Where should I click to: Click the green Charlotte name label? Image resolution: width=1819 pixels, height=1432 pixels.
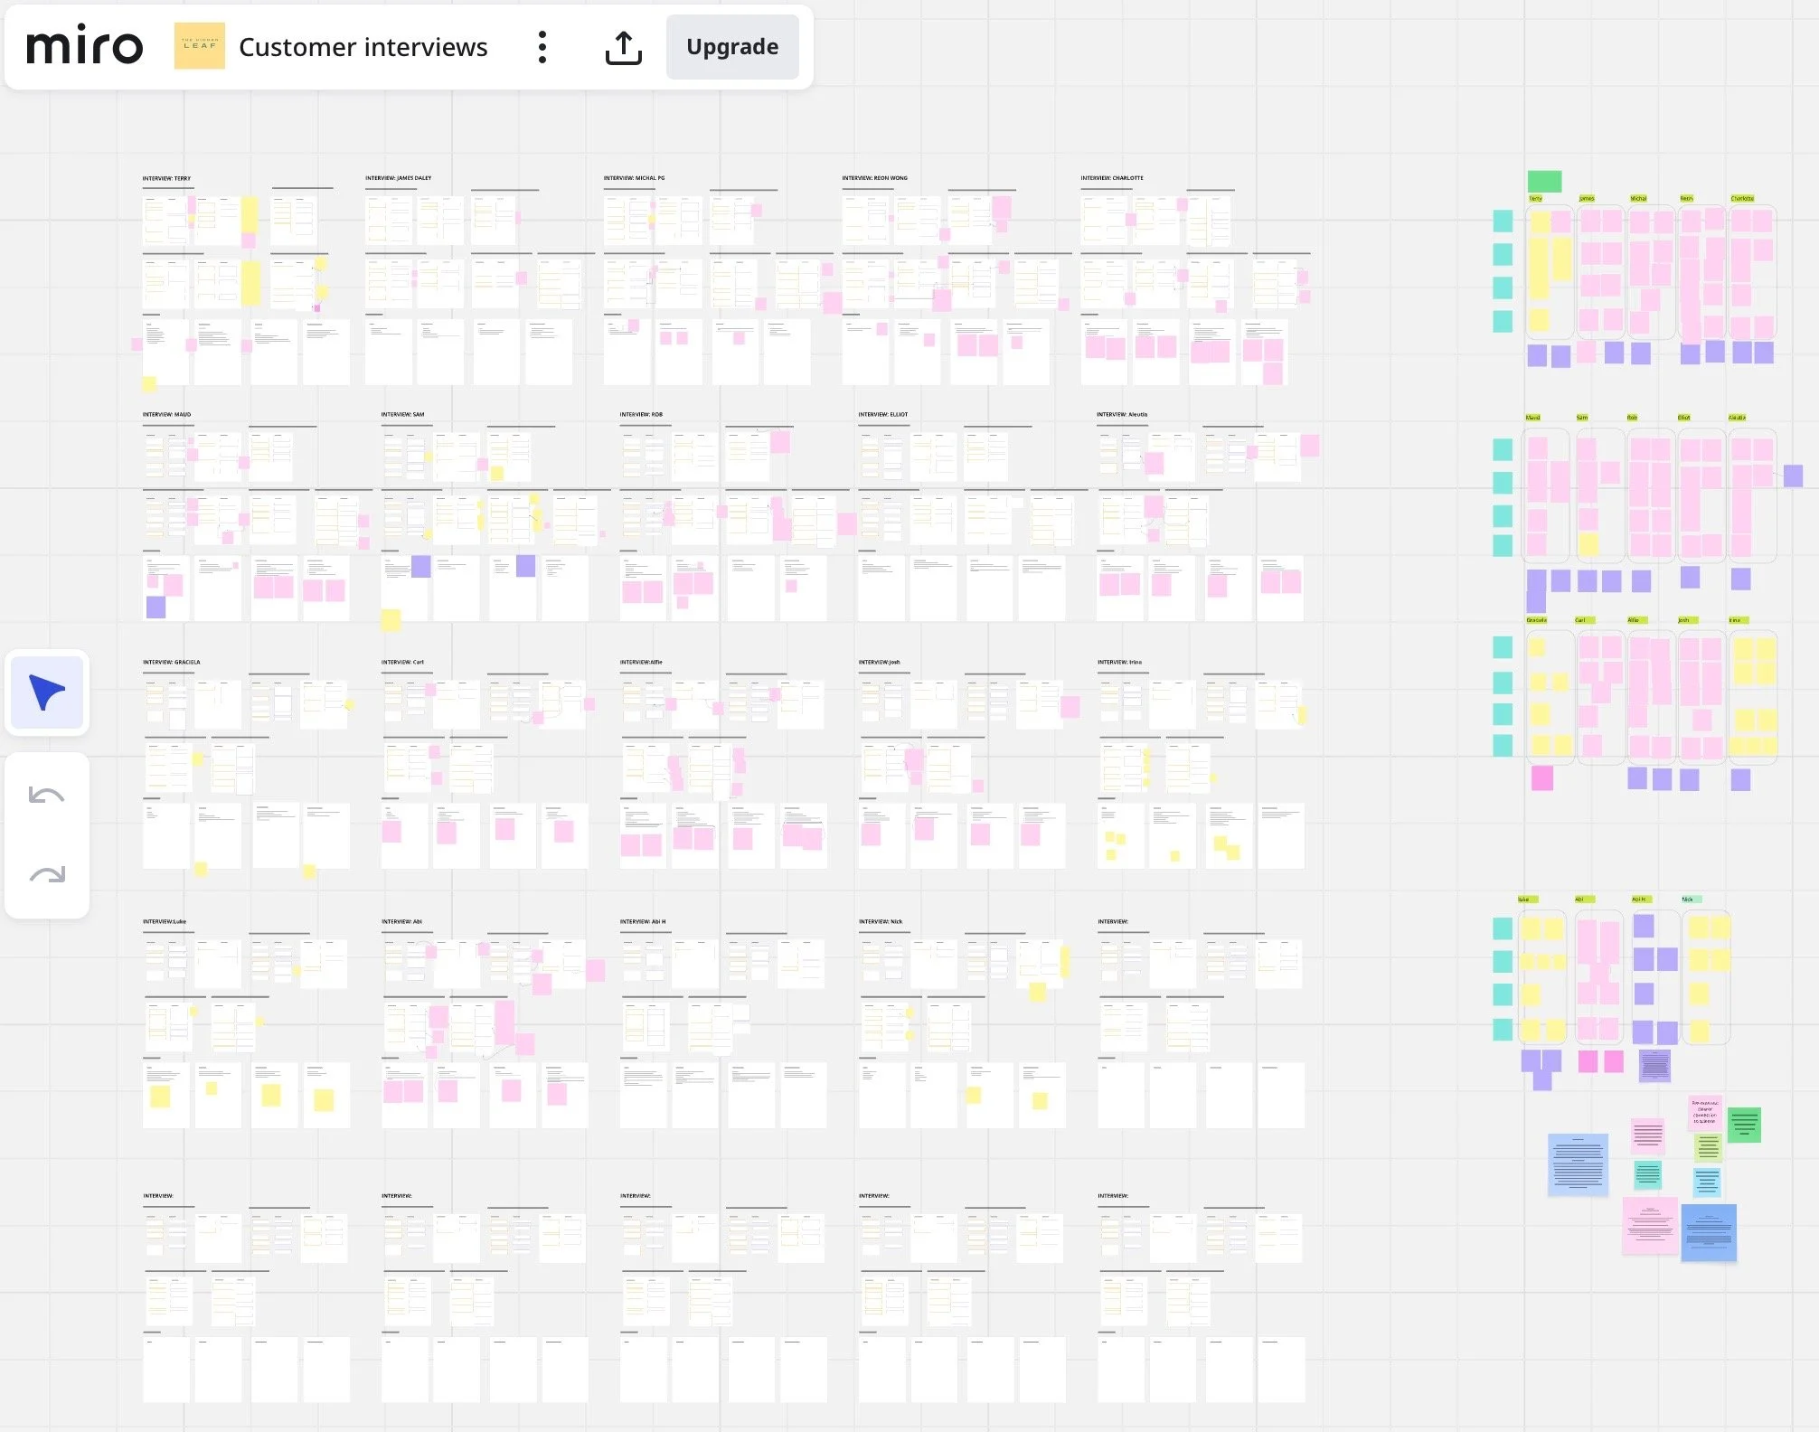click(x=1742, y=199)
